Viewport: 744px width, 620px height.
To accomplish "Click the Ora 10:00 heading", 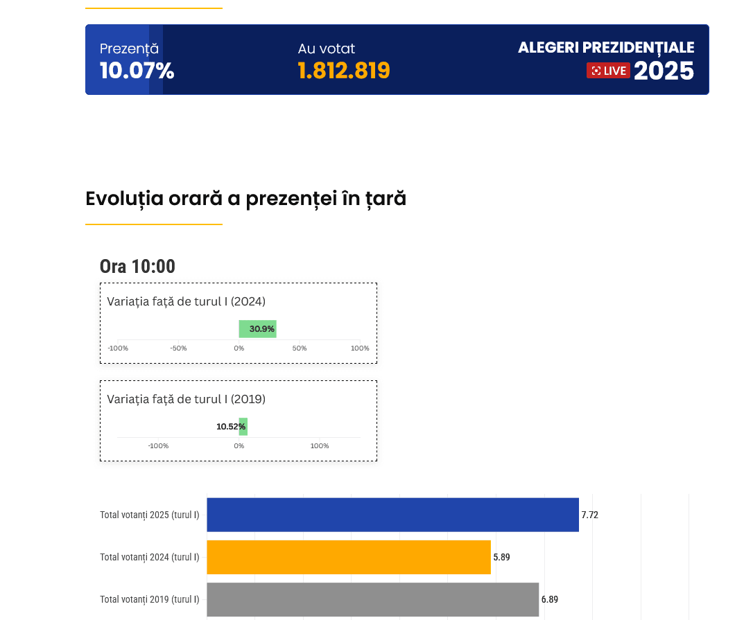I will [x=137, y=266].
